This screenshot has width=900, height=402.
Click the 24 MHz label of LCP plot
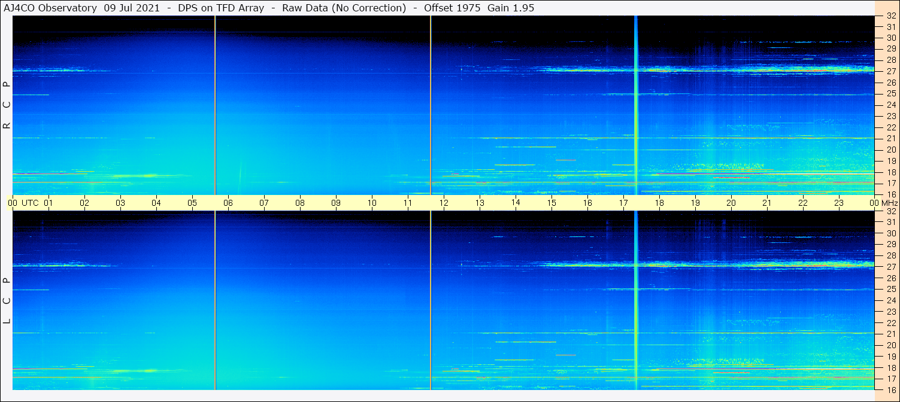(x=891, y=300)
